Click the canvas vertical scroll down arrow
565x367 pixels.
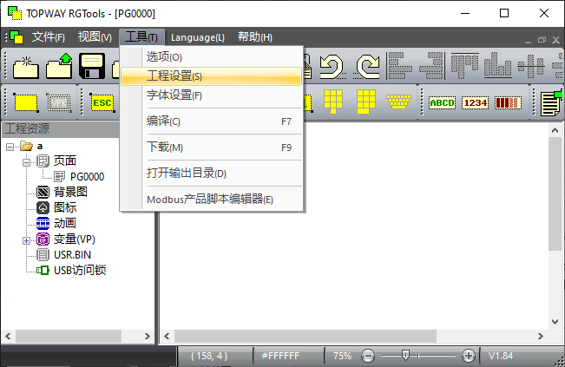click(555, 322)
